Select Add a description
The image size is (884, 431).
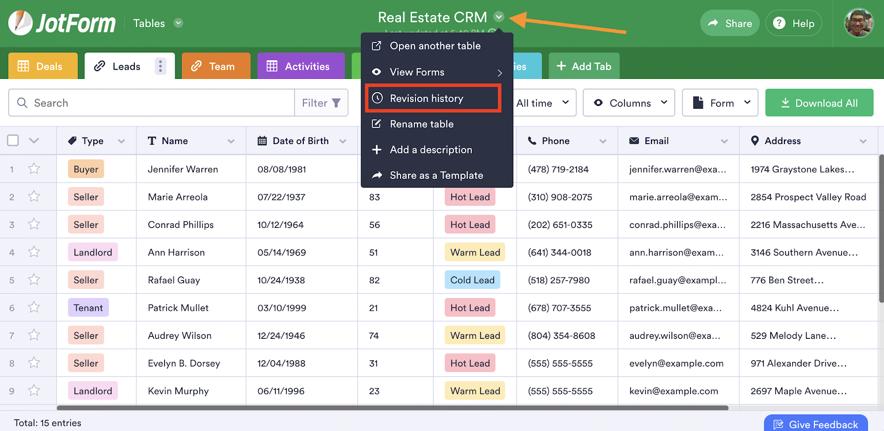click(x=437, y=150)
